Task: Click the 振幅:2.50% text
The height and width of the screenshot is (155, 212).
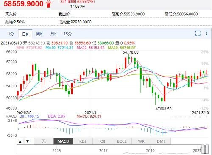Action: point(15,22)
